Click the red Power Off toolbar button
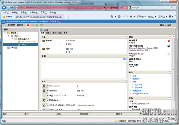The width and height of the screenshot is (179, 125). coord(28,25)
